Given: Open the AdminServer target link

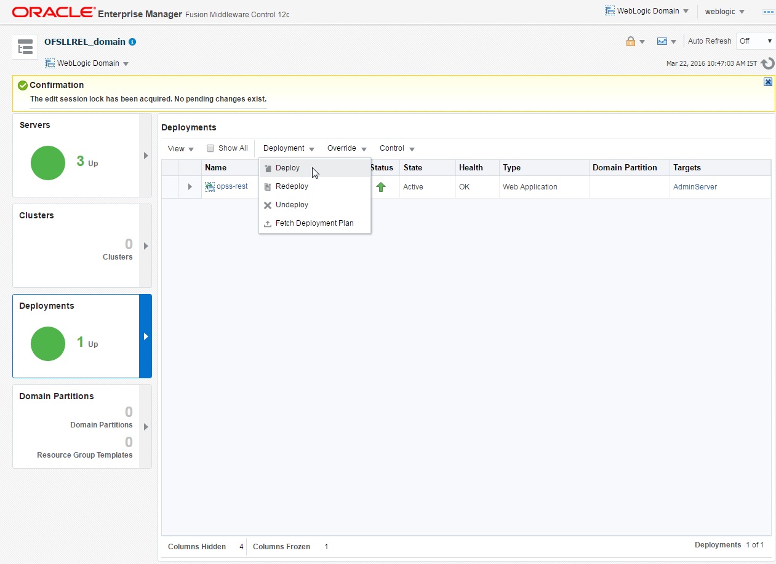Looking at the screenshot, I should pyautogui.click(x=695, y=187).
